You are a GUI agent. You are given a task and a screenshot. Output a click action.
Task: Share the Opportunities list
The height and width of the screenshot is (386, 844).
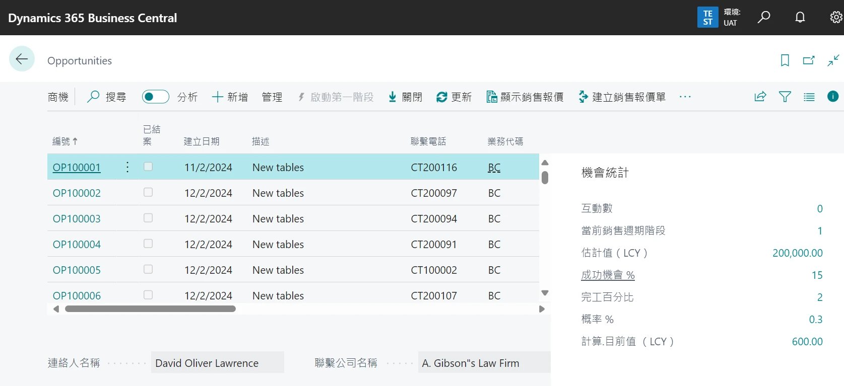(760, 97)
